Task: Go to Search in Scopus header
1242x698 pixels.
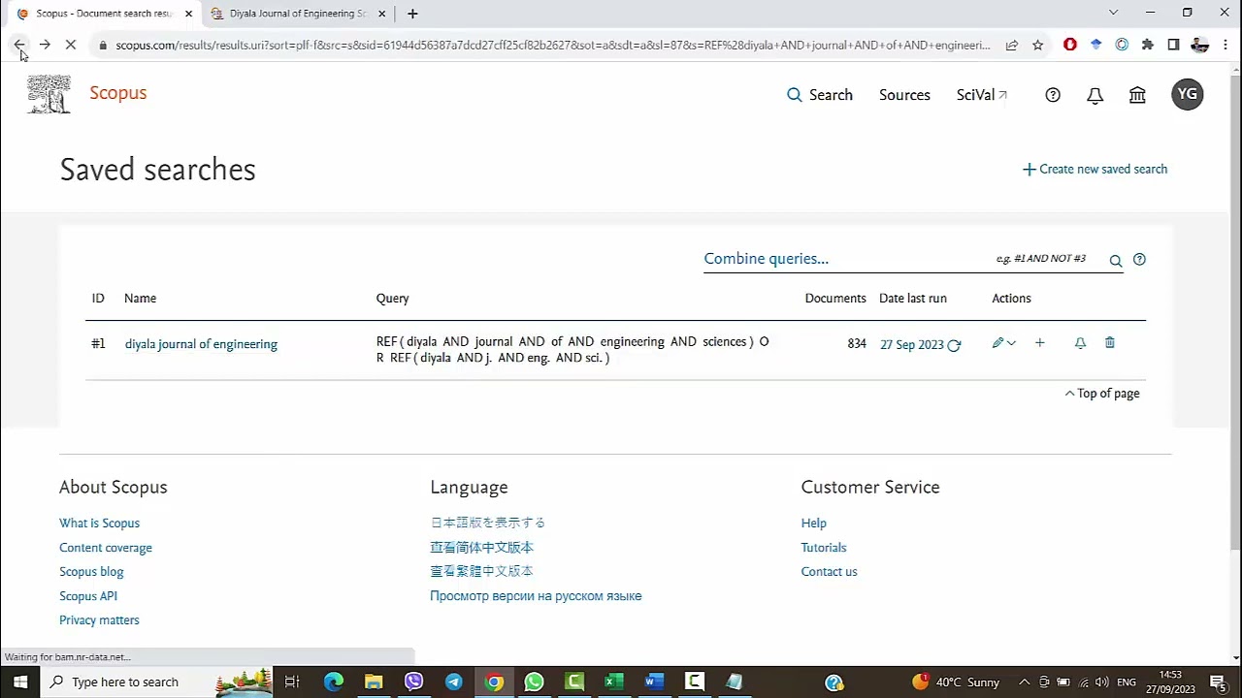Action: pyautogui.click(x=820, y=95)
